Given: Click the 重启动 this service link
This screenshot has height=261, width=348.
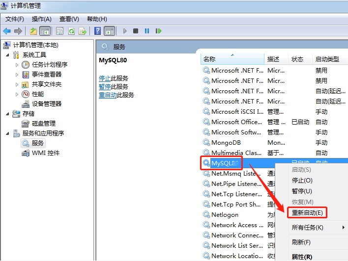Looking at the screenshot, I should point(108,95).
